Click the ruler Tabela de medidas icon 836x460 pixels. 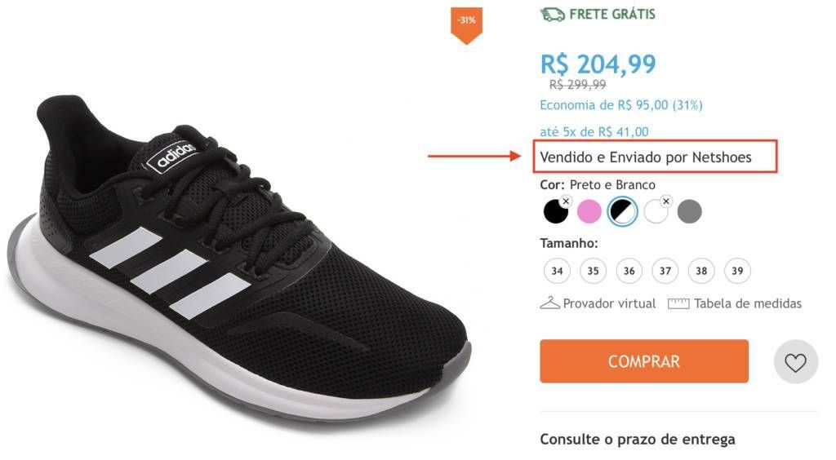(x=678, y=304)
